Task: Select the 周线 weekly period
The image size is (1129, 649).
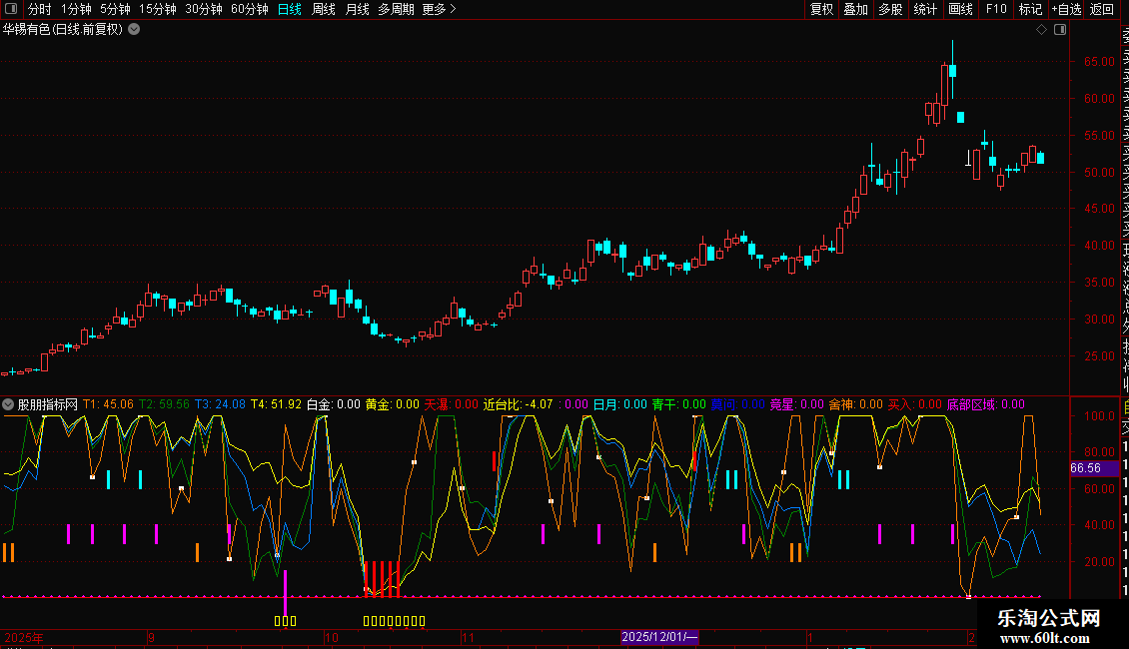Action: (324, 9)
